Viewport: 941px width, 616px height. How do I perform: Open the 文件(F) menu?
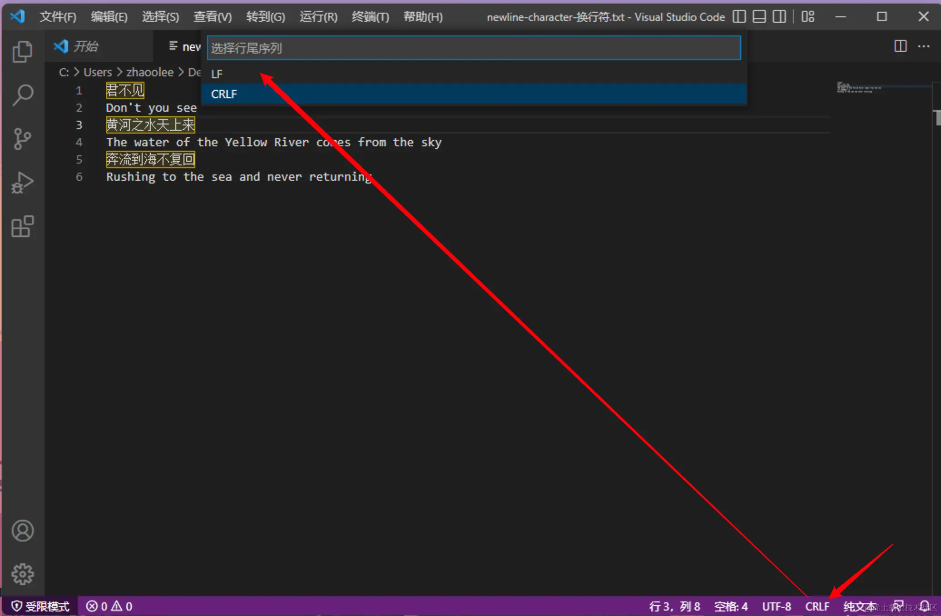(58, 17)
